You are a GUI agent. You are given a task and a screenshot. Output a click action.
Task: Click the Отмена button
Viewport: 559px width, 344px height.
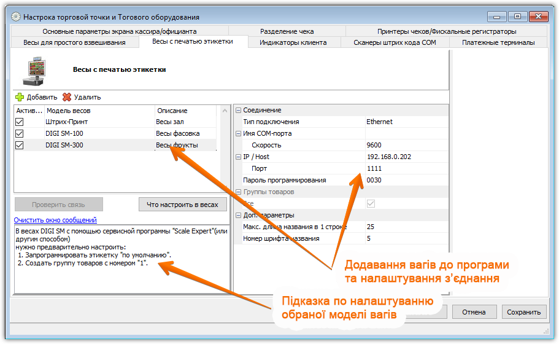click(x=474, y=312)
